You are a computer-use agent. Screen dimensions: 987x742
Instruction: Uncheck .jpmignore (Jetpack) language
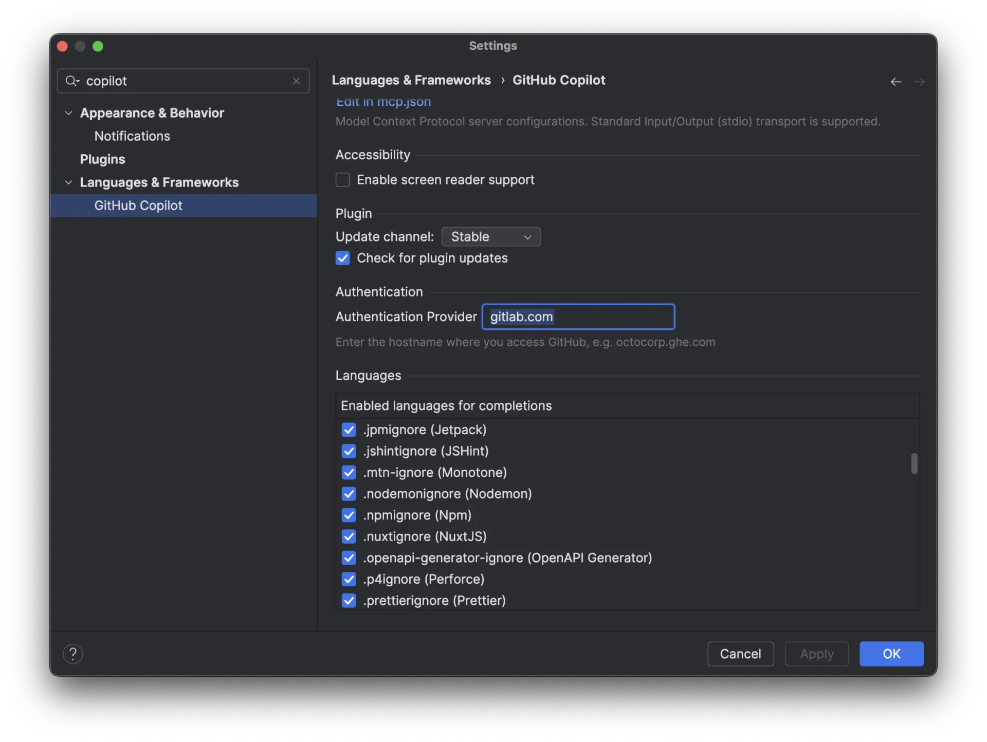pos(349,430)
